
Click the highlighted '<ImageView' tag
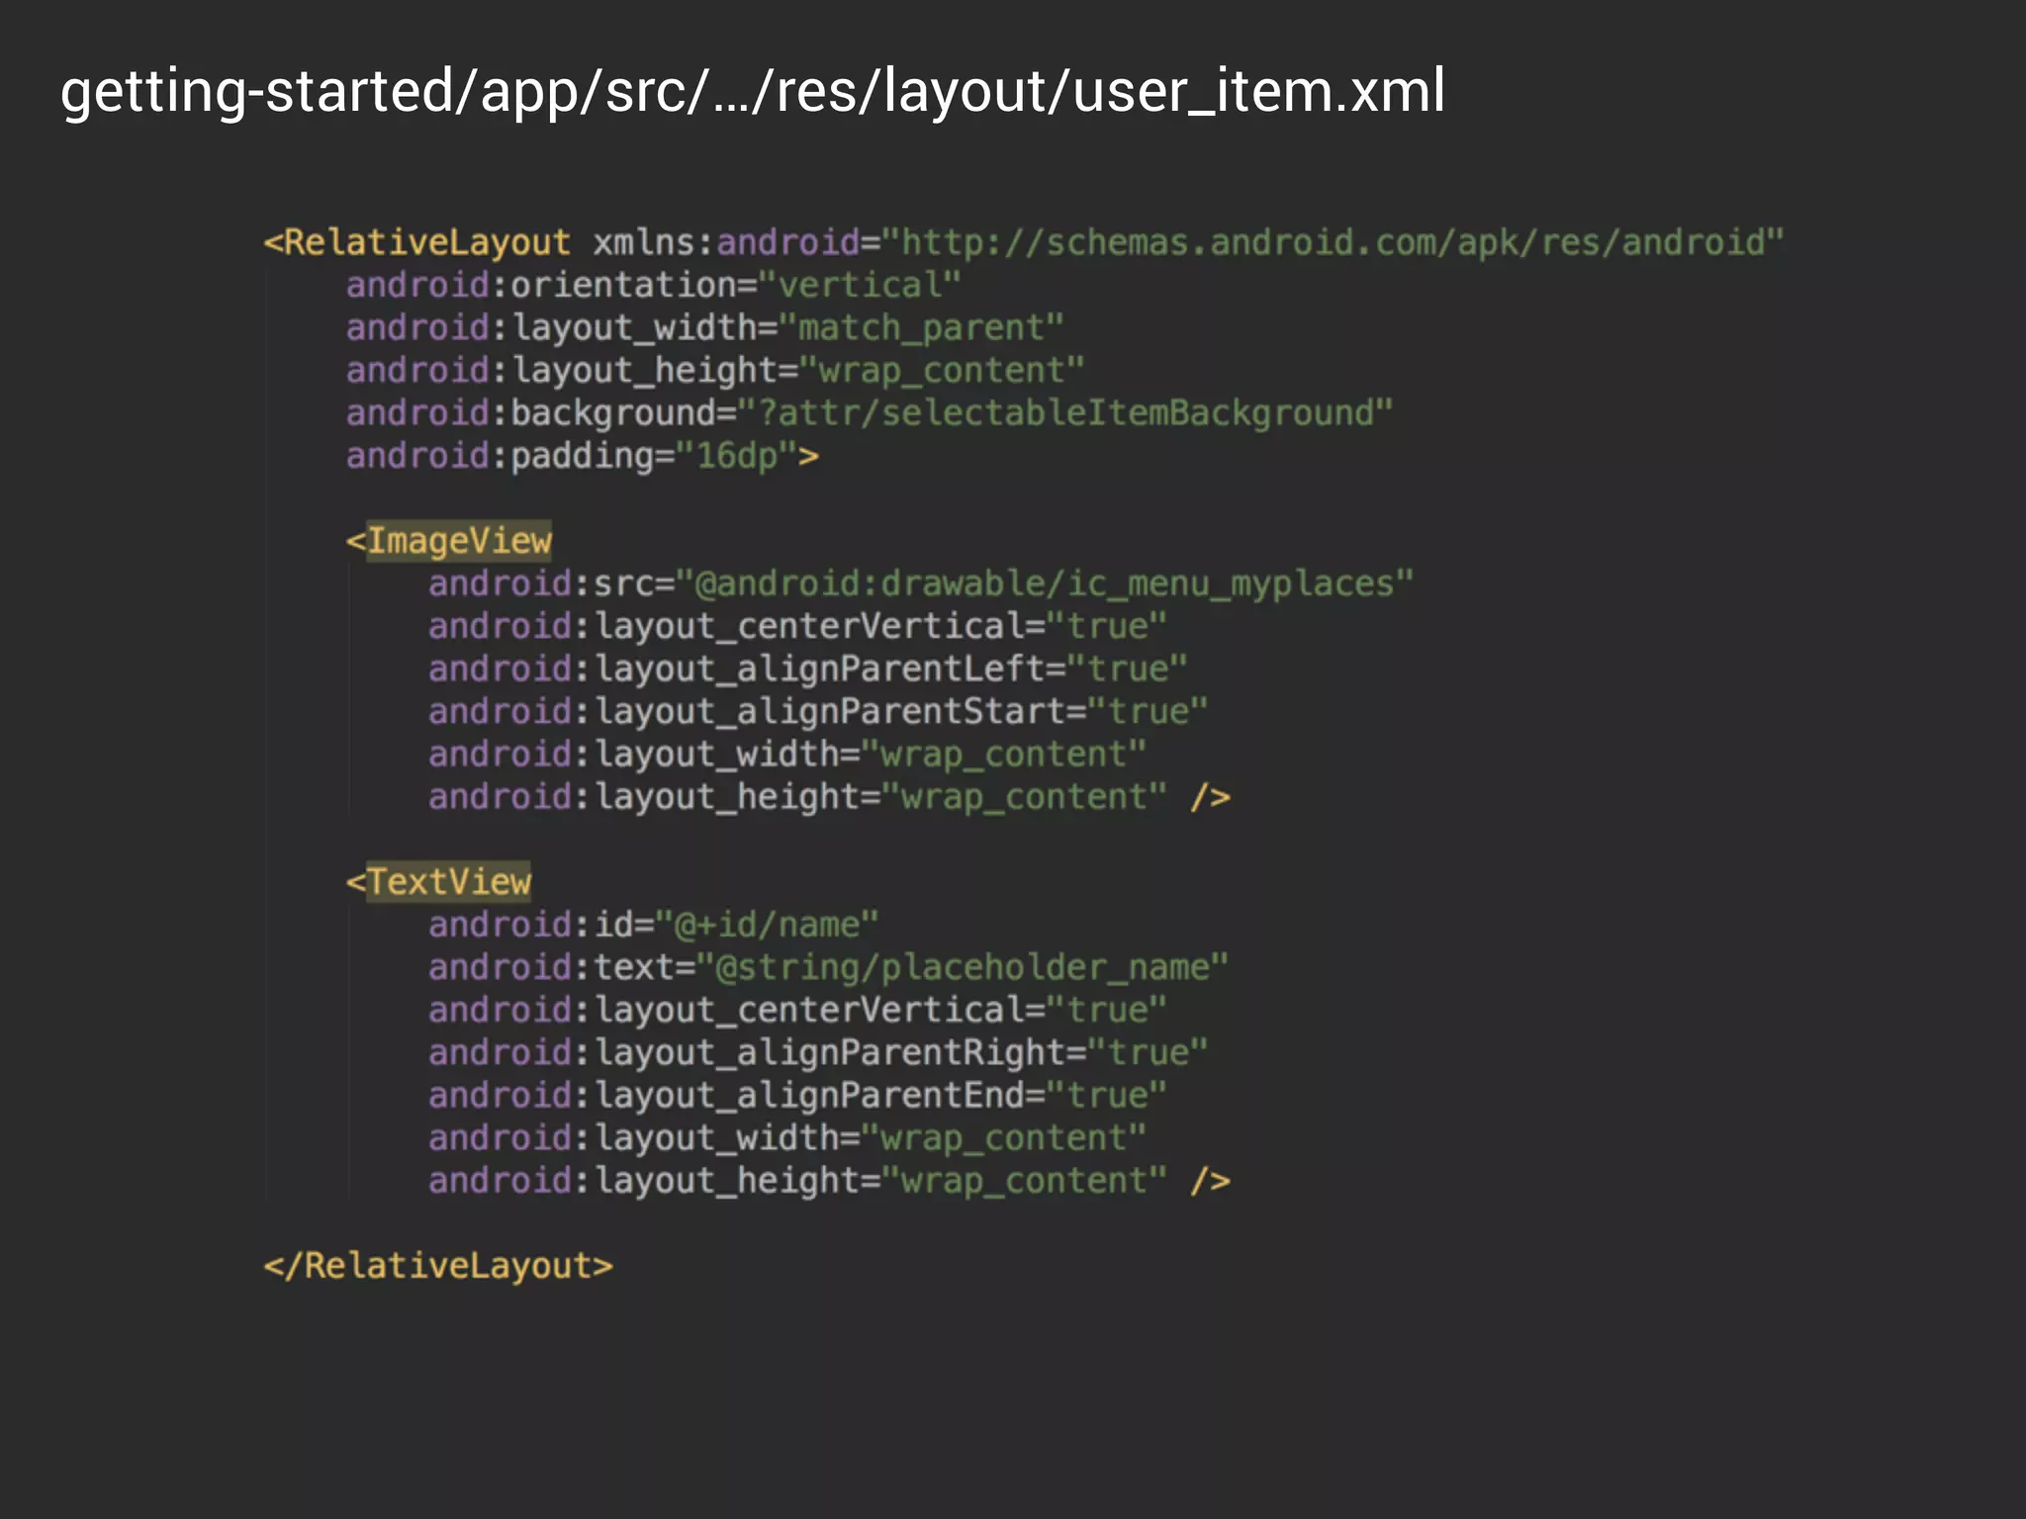point(449,541)
